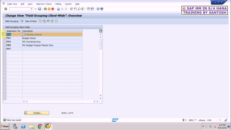Click the lock icon in status bar
Screen dimensions: 231x130
click(226, 120)
